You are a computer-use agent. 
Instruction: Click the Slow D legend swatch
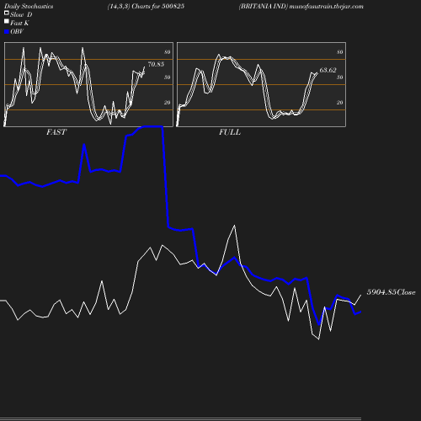(x=7, y=13)
